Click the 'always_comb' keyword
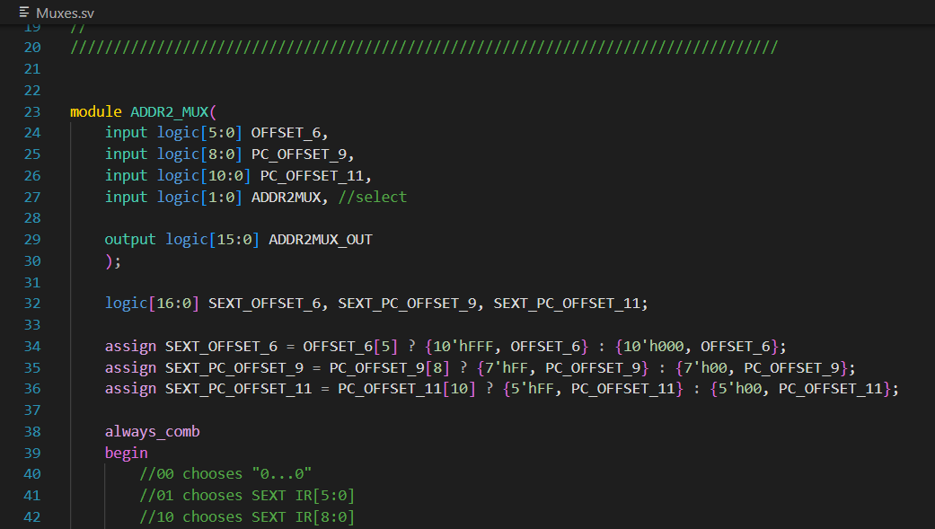 (152, 431)
